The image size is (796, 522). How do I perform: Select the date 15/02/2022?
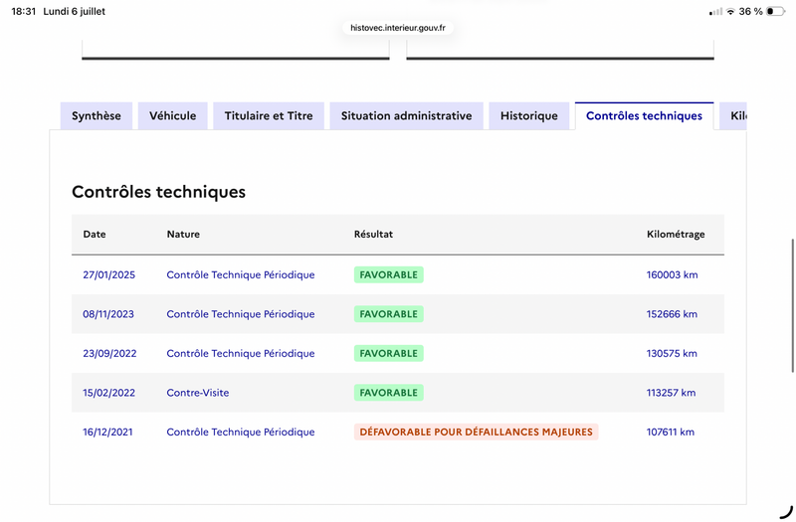[x=109, y=393]
